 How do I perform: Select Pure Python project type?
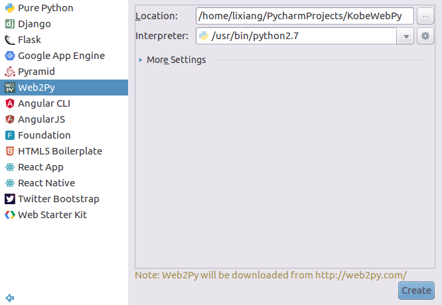[64, 8]
